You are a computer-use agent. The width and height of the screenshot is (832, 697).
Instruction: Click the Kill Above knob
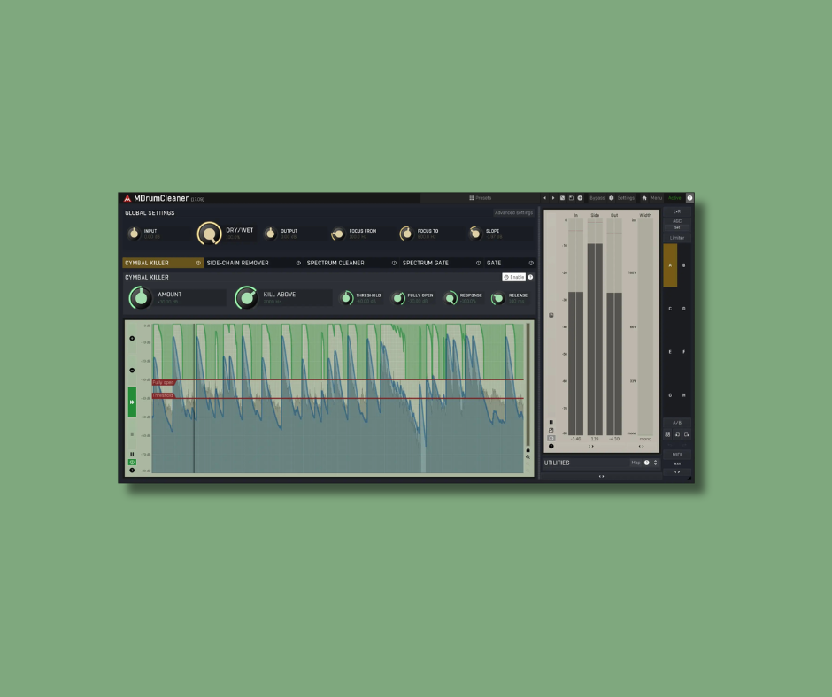click(x=246, y=298)
